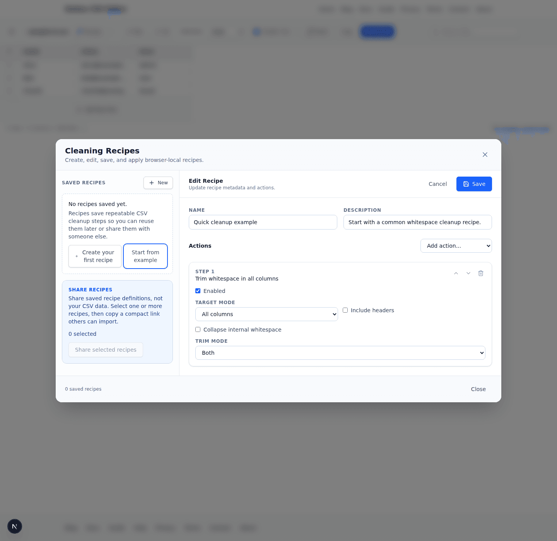Close the Cleaning Recipes dialog with the X

coord(485,155)
